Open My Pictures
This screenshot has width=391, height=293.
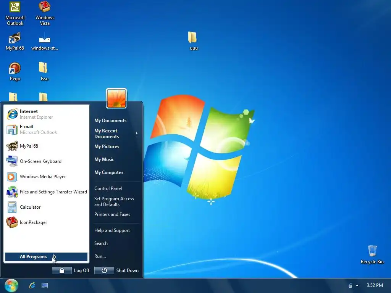click(107, 146)
